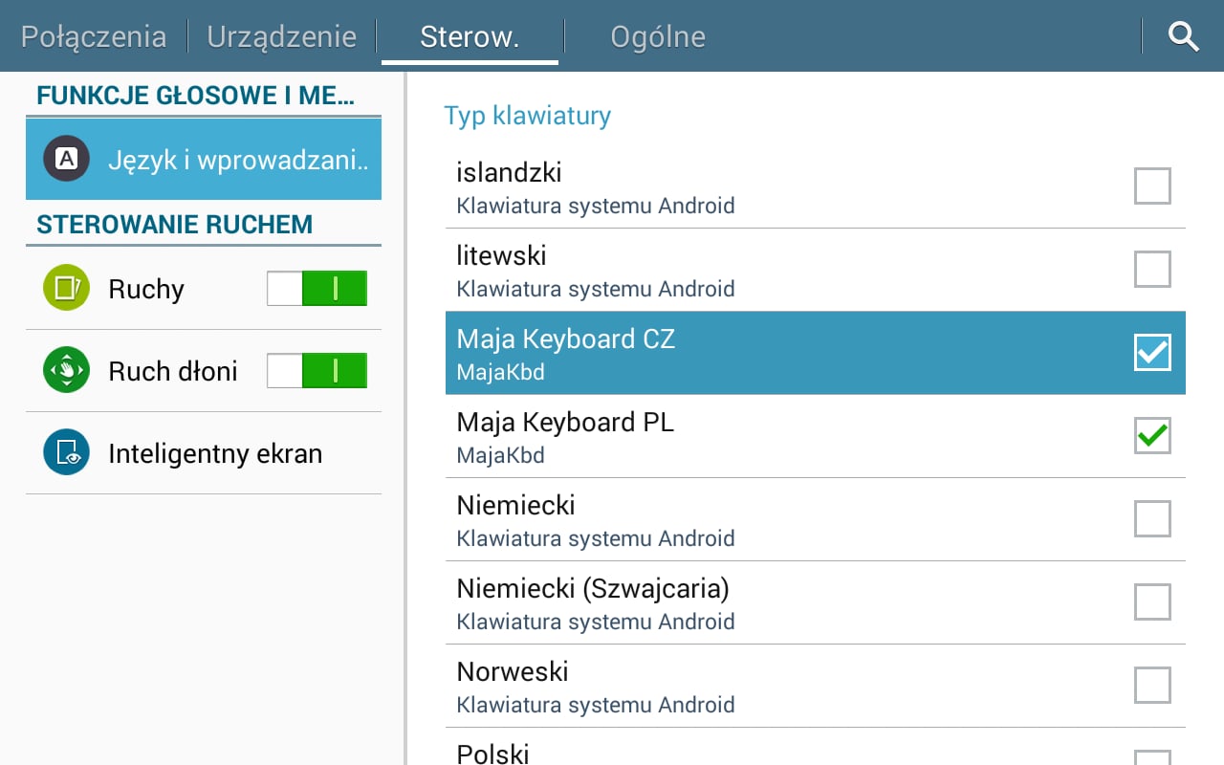This screenshot has height=765, width=1224.
Task: Open search with the magnifier icon
Action: tap(1184, 37)
